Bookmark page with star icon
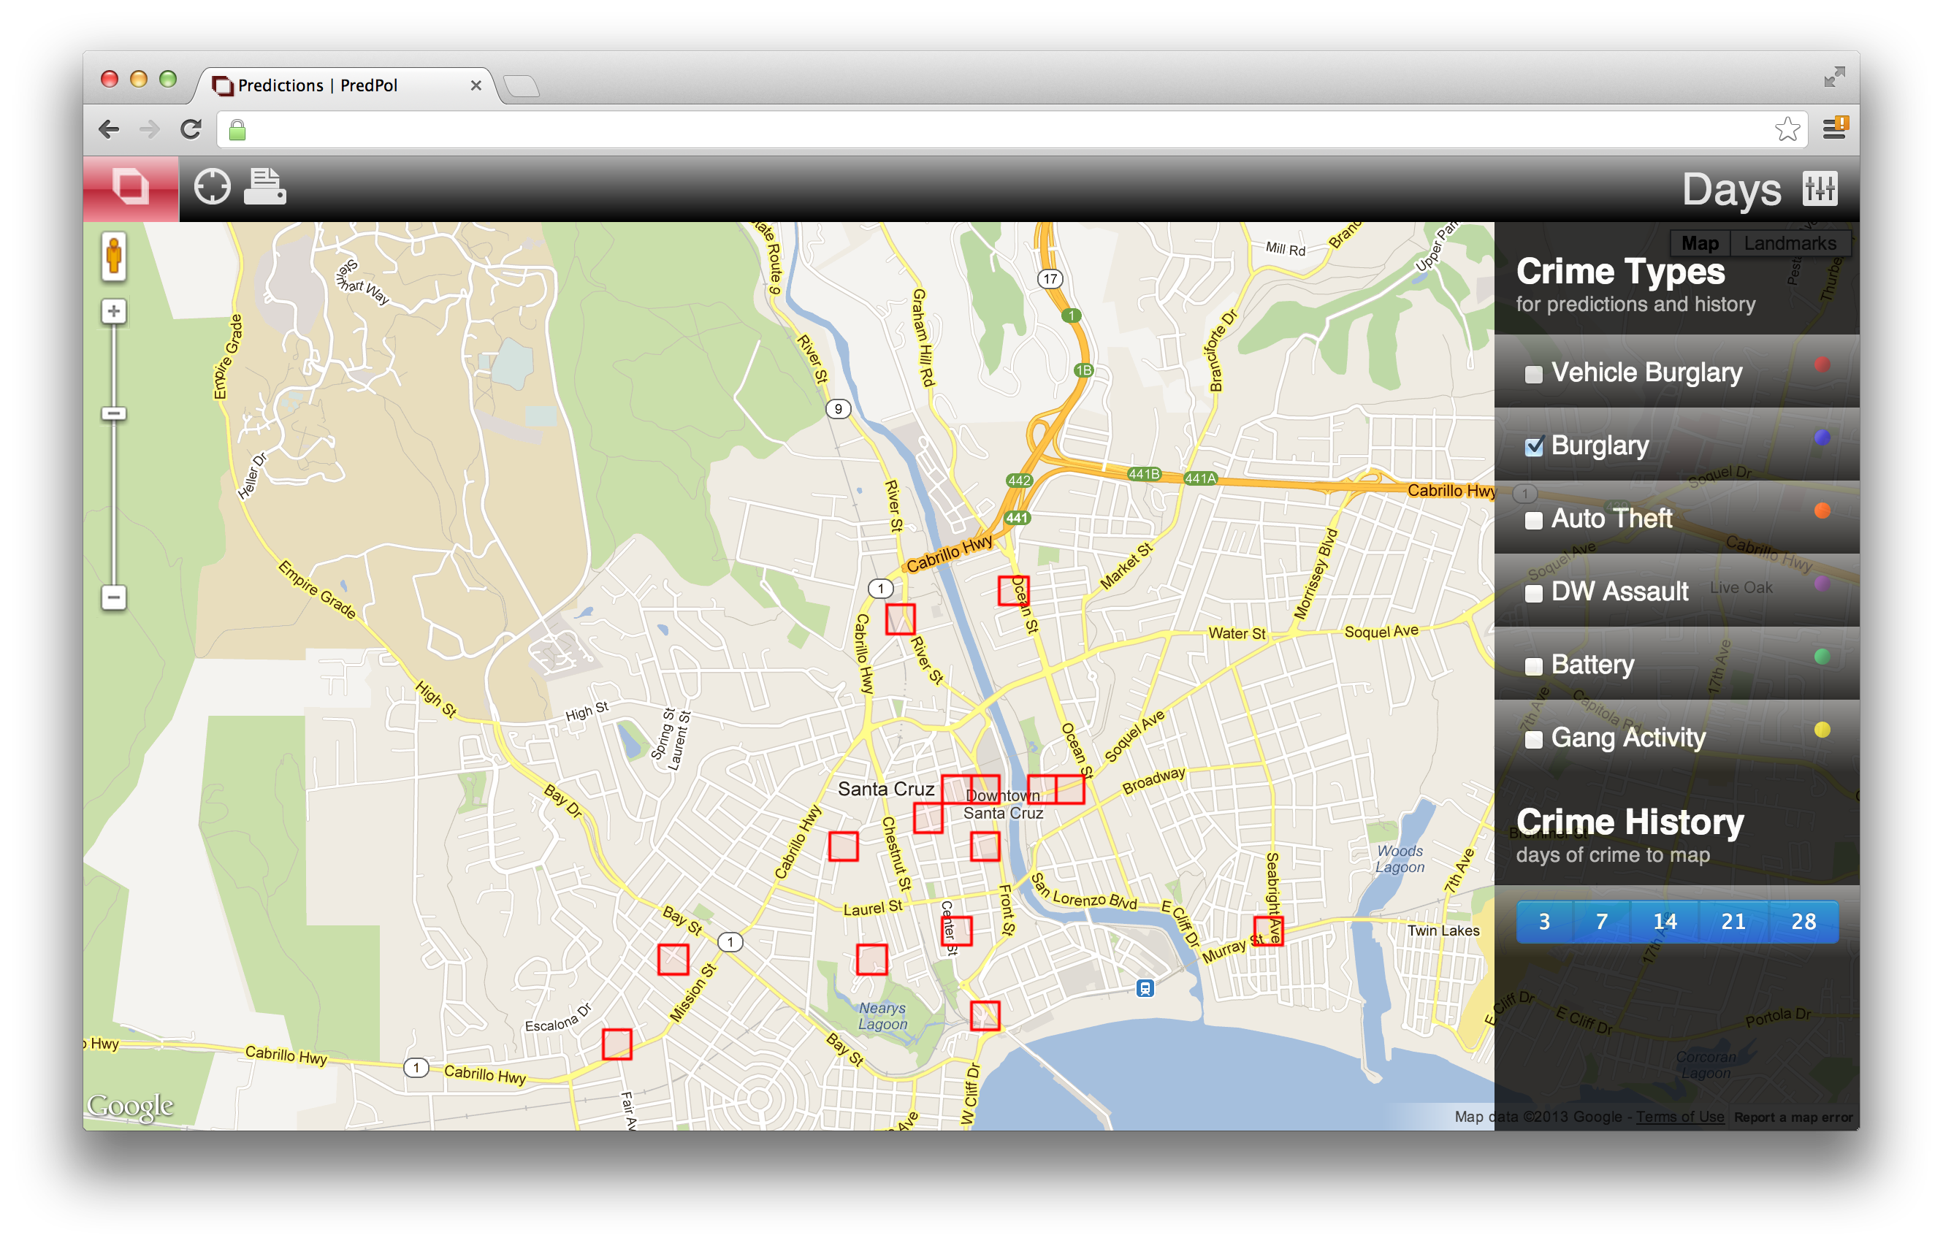 [x=1786, y=129]
